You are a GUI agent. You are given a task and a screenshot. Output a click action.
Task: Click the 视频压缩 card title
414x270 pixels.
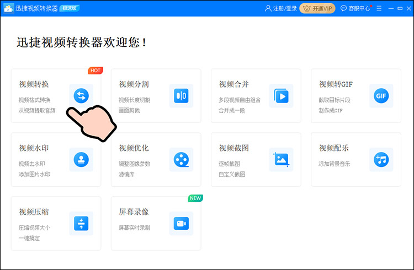click(34, 212)
